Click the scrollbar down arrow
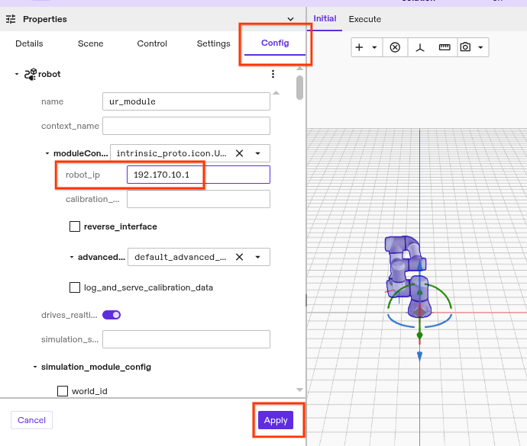 coord(300,390)
